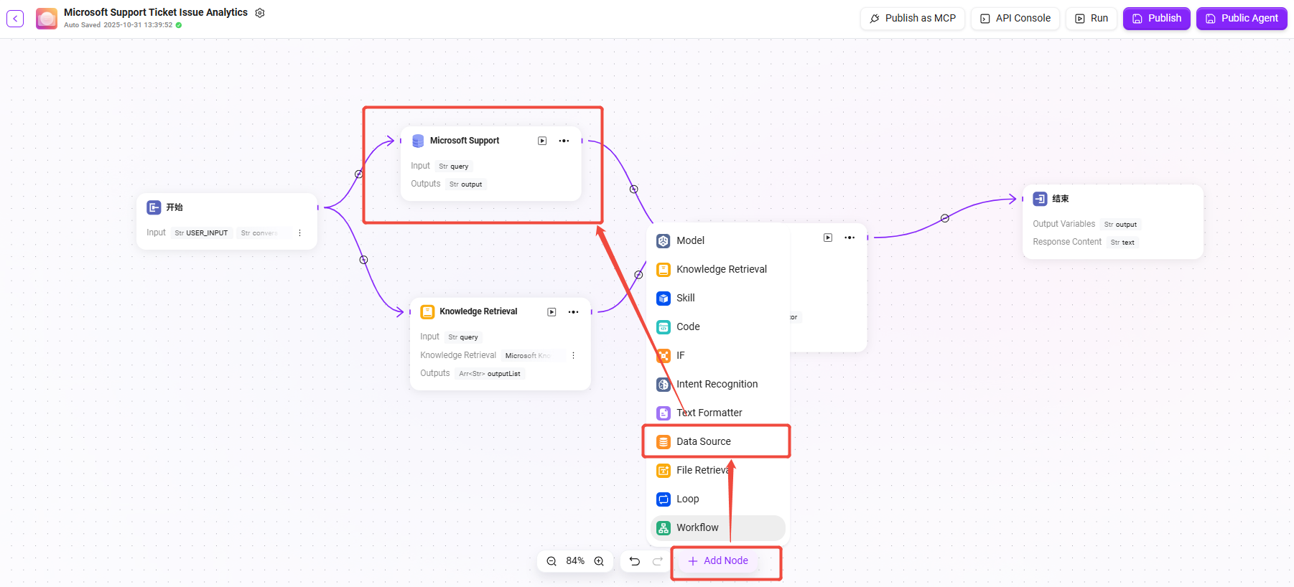Image resolution: width=1294 pixels, height=587 pixels.
Task: Zoom in the canvas with the plus magnifier
Action: [x=599, y=561]
